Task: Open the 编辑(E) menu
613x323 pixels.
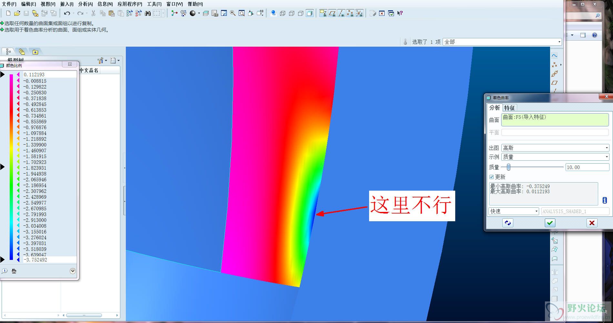Action: pyautogui.click(x=28, y=4)
